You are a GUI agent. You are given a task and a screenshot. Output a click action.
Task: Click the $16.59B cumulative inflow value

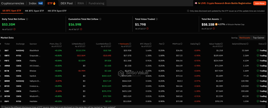pos(75,24)
